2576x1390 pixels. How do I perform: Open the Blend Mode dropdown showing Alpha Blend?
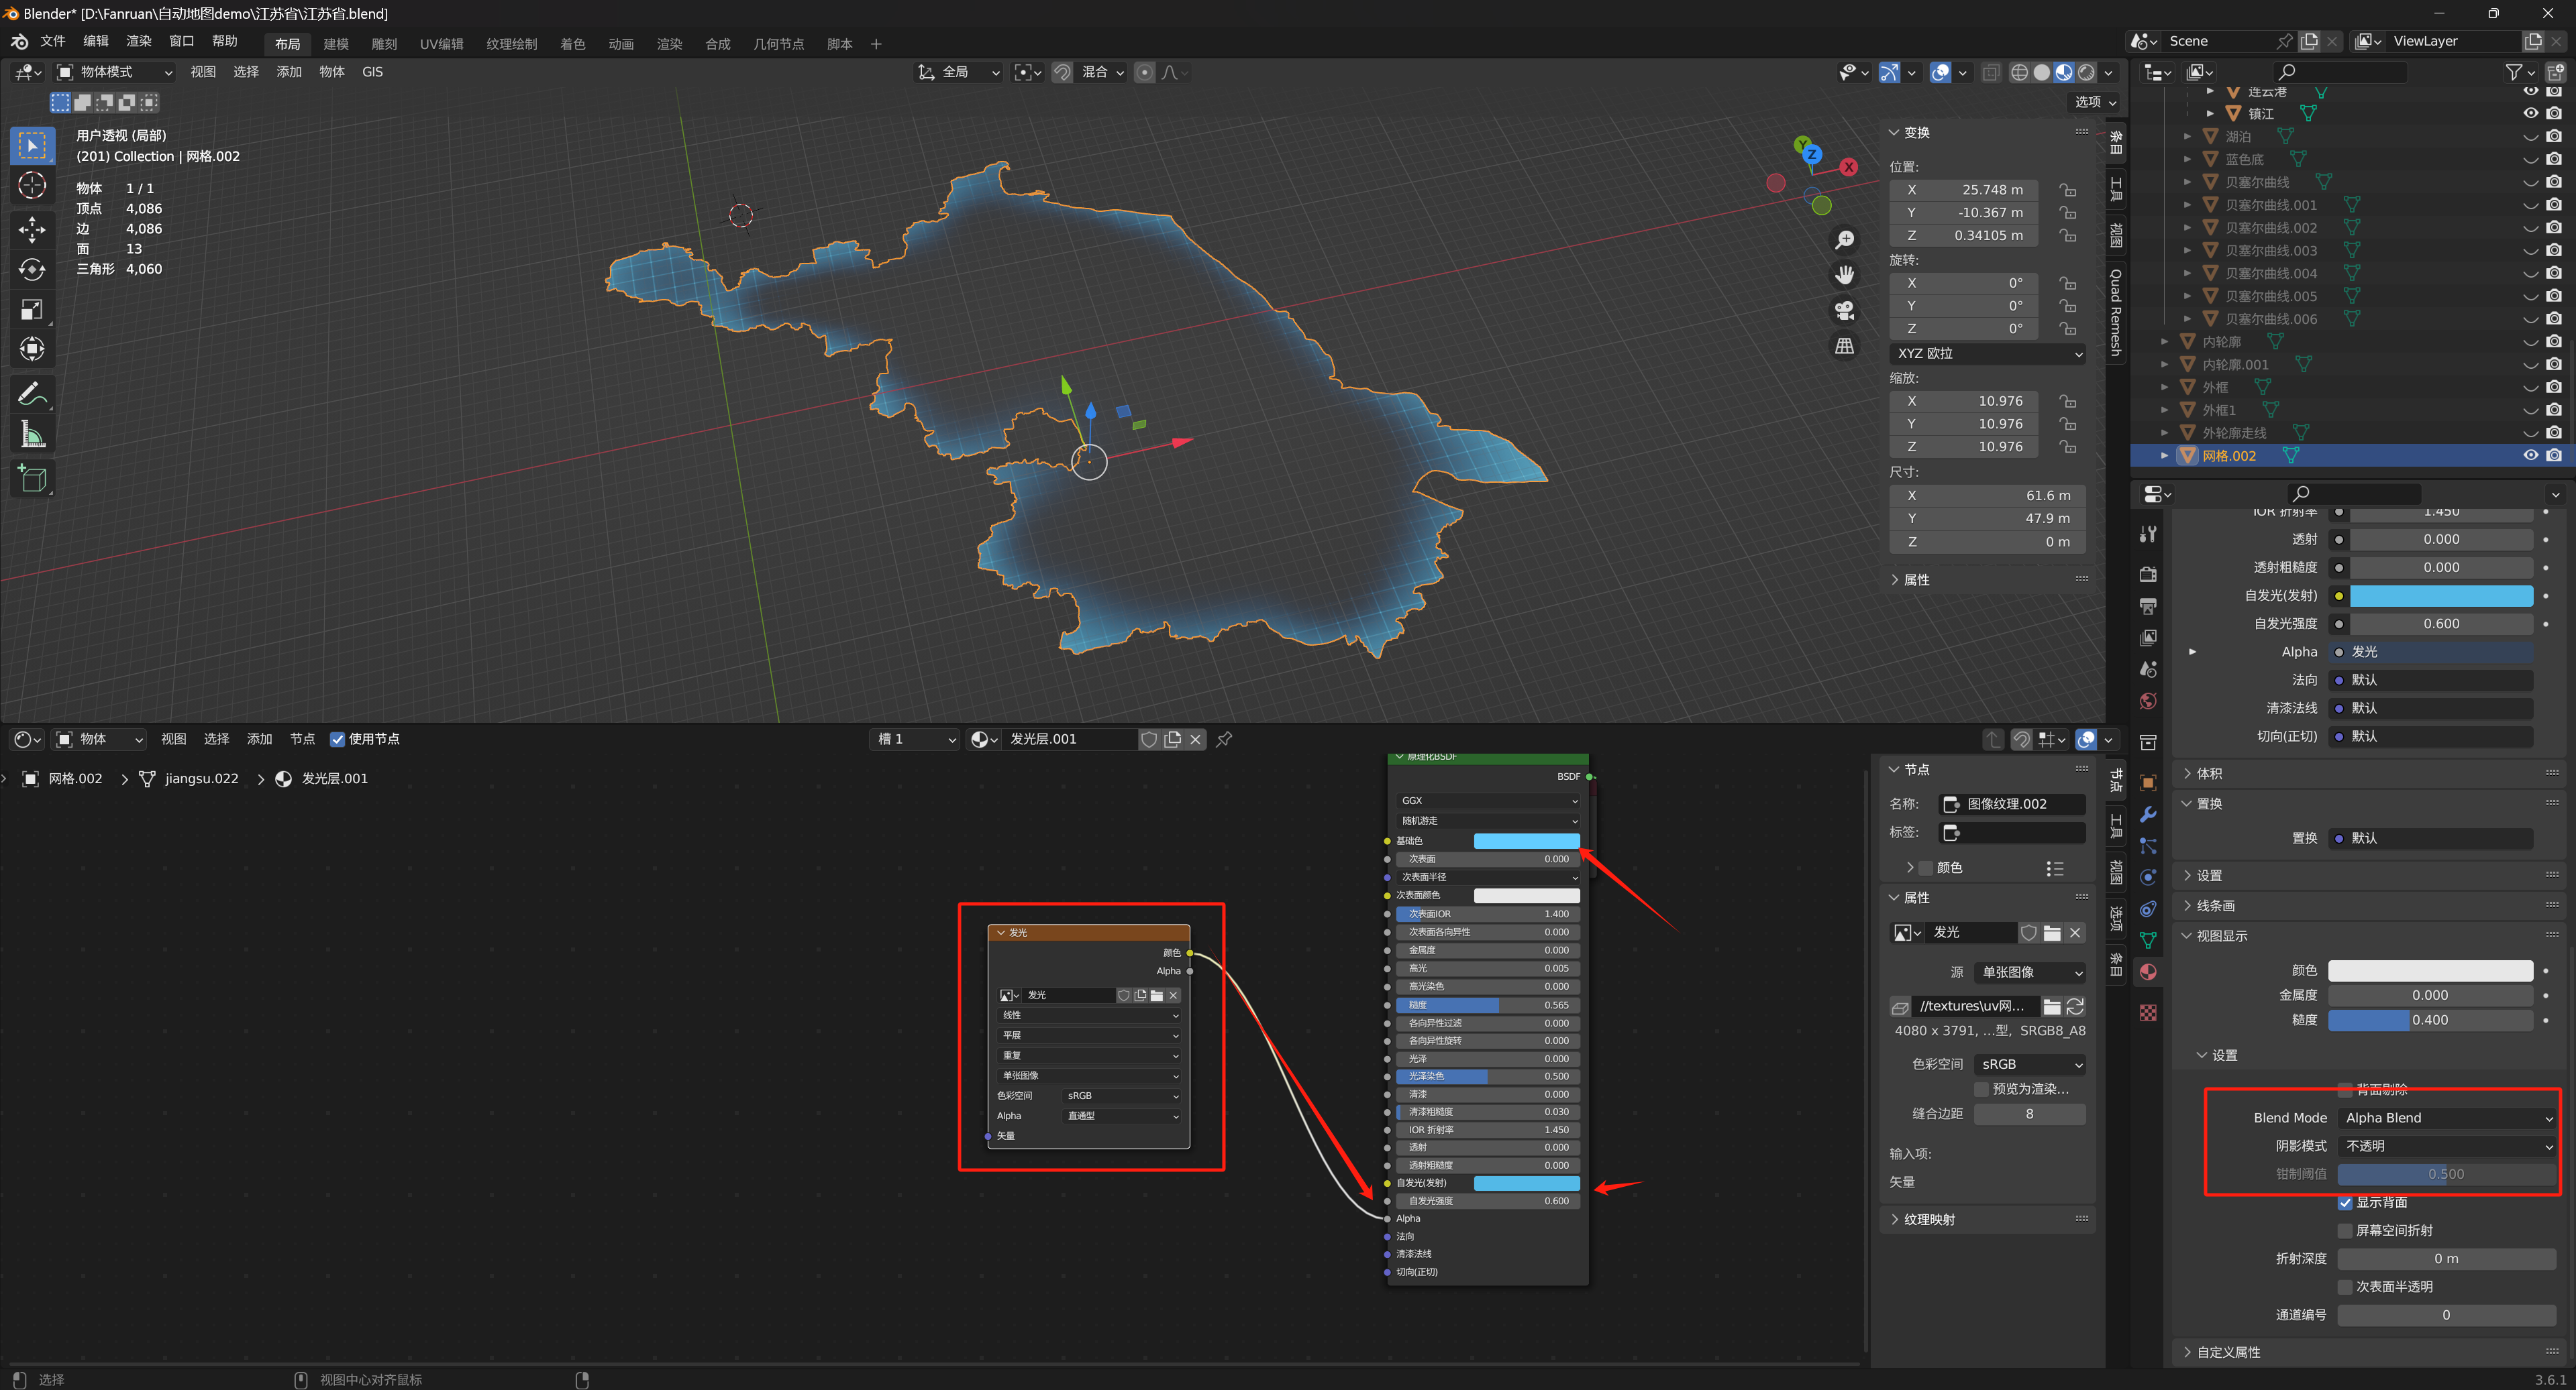click(x=2448, y=1118)
